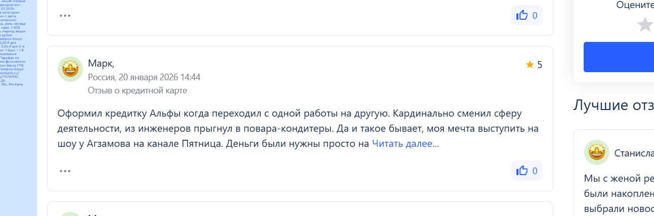Click the rating number 5 beside the star
Screen dimensions: 654x216
click(540, 65)
